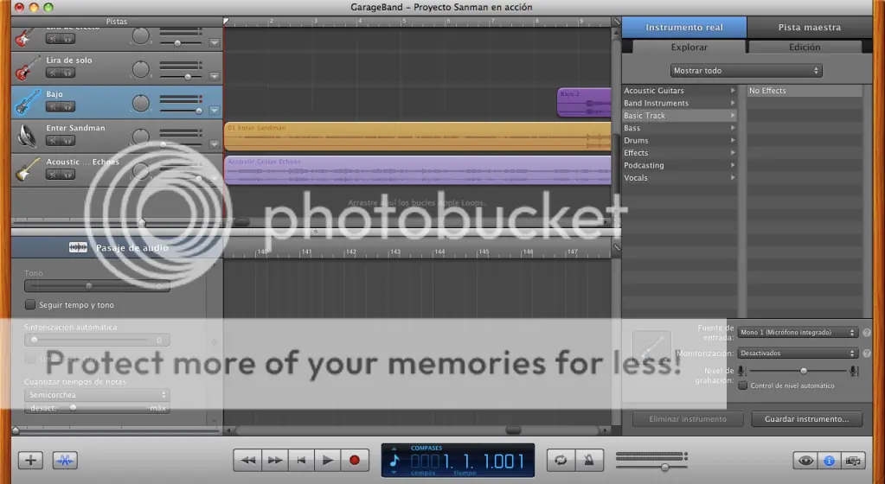Toggle the track info panel button

click(829, 461)
